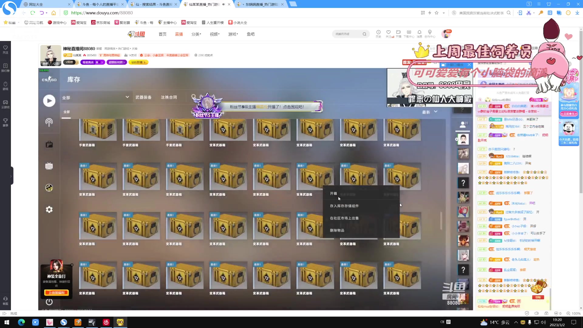
Task: Bookmark page with star icon
Action: coord(436,13)
